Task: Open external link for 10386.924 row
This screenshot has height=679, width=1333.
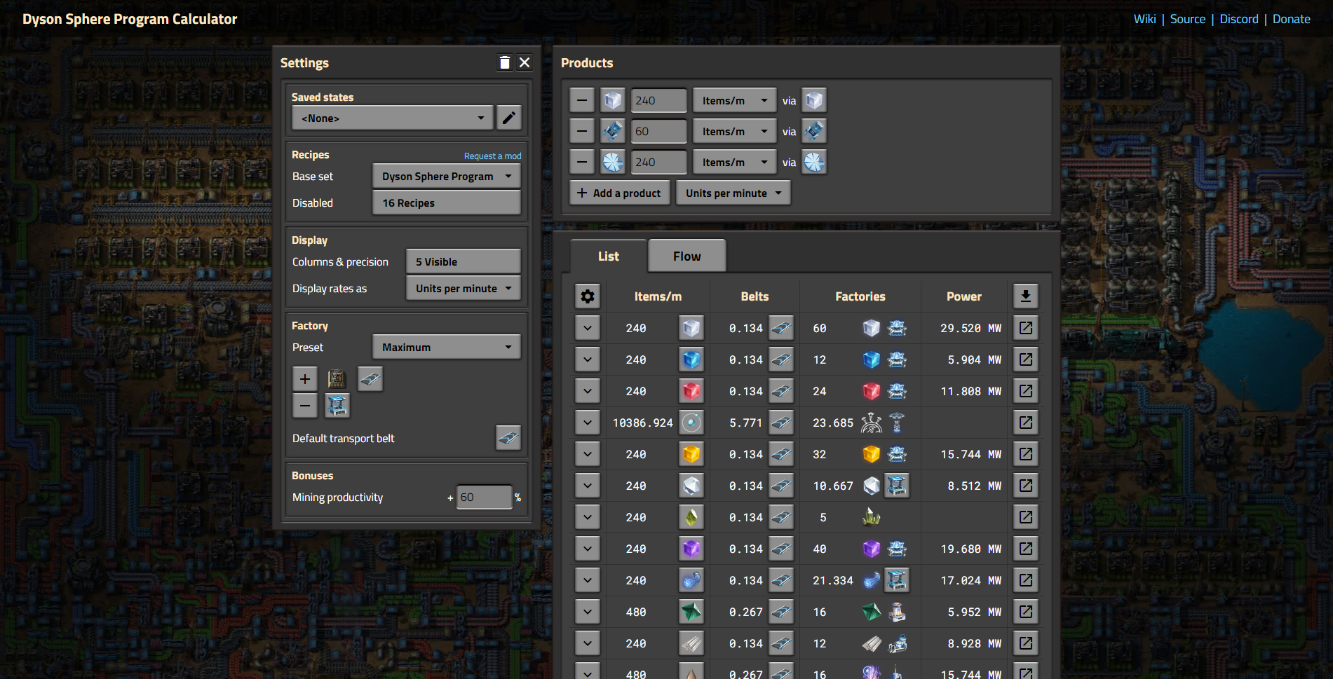Action: pyautogui.click(x=1026, y=423)
